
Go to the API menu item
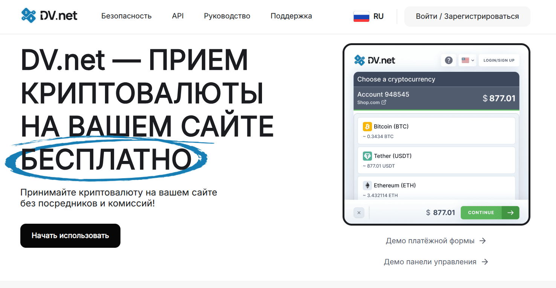pos(178,16)
